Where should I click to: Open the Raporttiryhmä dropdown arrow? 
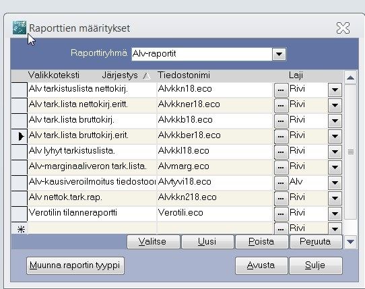[x=279, y=55]
